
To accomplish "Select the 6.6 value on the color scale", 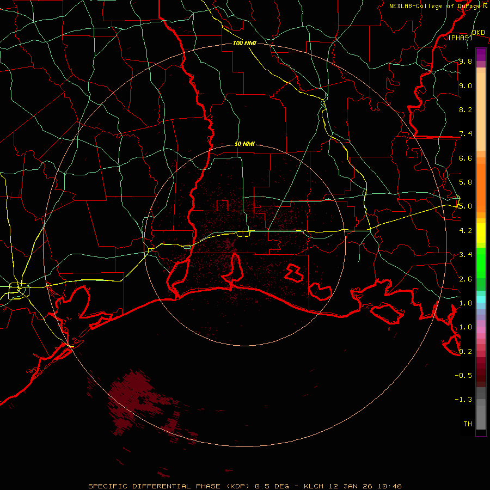I will coord(465,158).
